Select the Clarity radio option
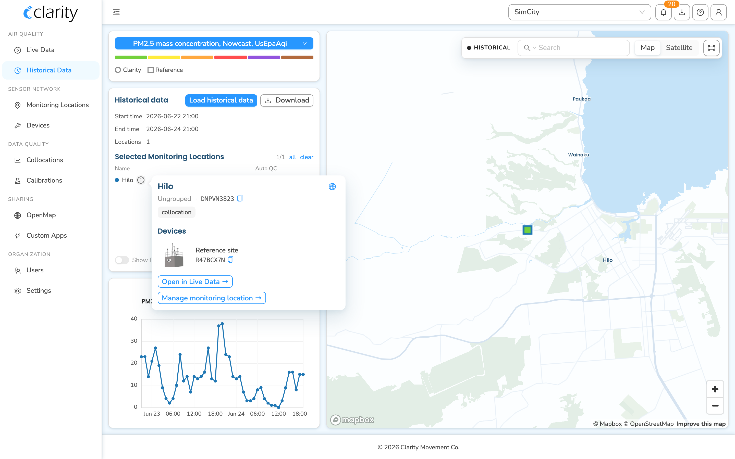 pyautogui.click(x=118, y=70)
